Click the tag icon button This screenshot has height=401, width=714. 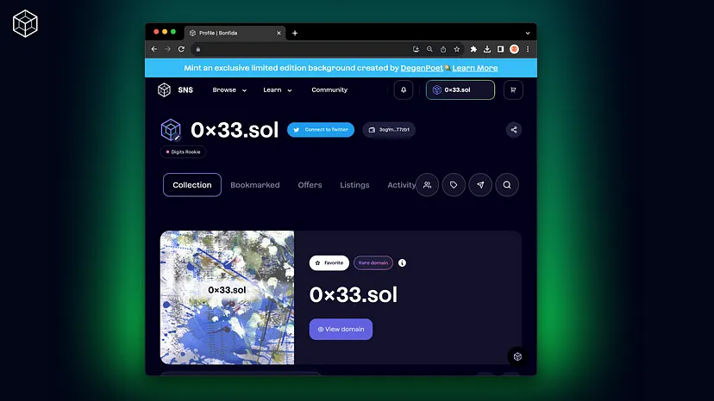pos(454,185)
